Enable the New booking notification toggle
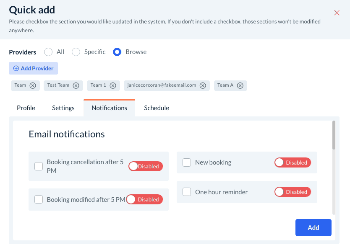Viewport: 350px width, 250px height. [x=293, y=162]
